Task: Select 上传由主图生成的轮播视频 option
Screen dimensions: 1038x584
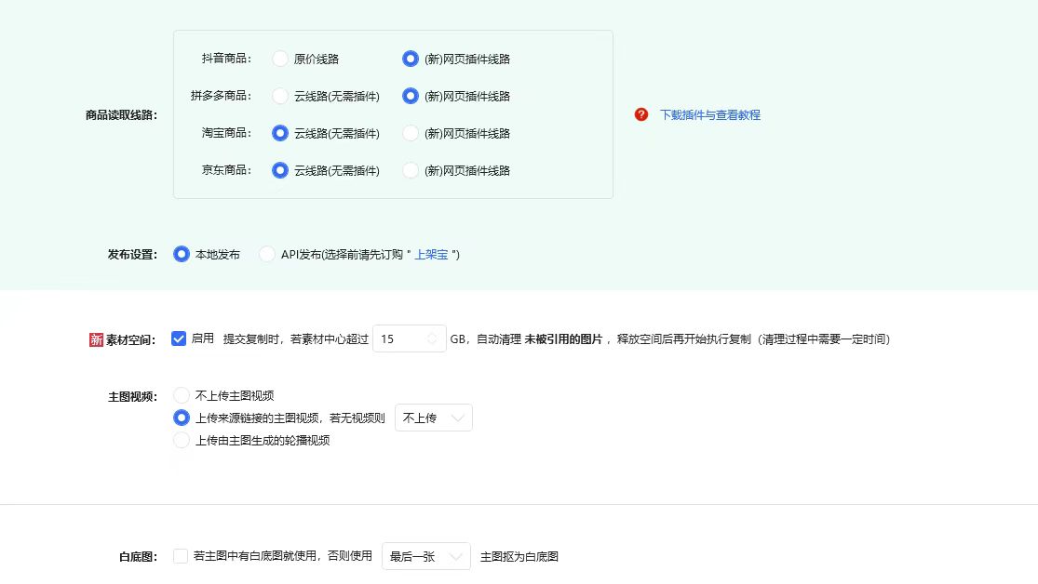Action: (182, 440)
